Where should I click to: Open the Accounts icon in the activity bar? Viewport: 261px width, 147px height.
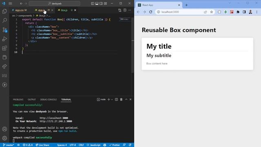4,129
